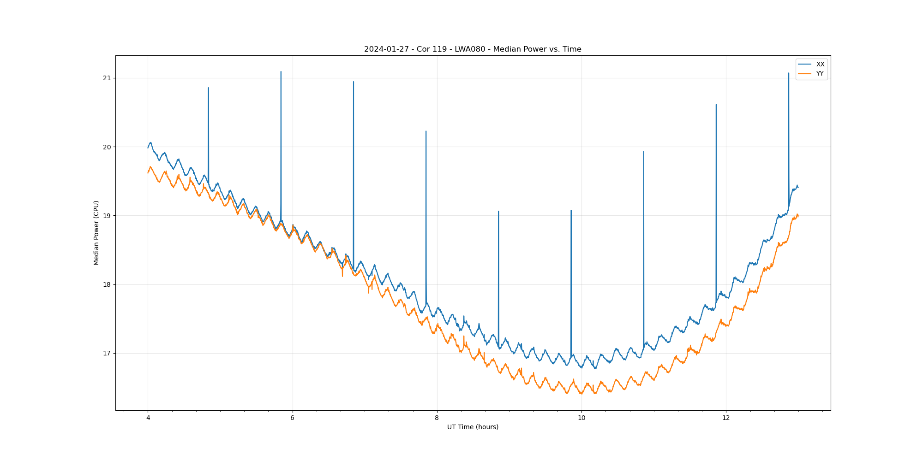Screen dimensions: 923x461
Task: Click the x-axis tick label 12
Action: pos(726,418)
